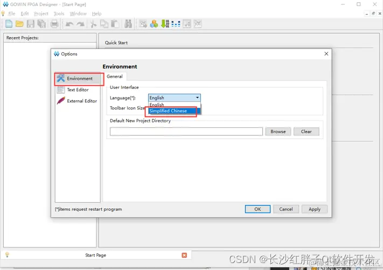Image resolution: width=383 pixels, height=270 pixels.
Task: Click the Save floppy disk icon
Action: point(31,24)
